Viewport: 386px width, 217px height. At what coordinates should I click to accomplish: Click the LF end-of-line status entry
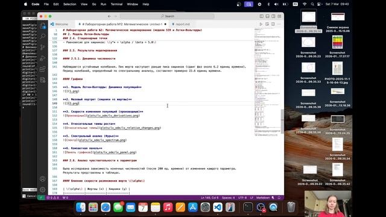click(x=252, y=198)
